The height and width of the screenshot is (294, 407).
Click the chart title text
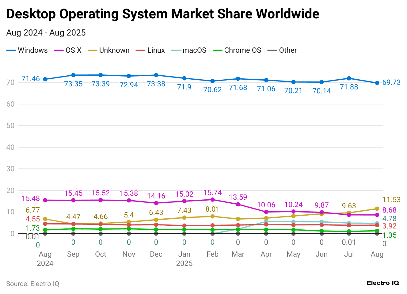point(163,14)
